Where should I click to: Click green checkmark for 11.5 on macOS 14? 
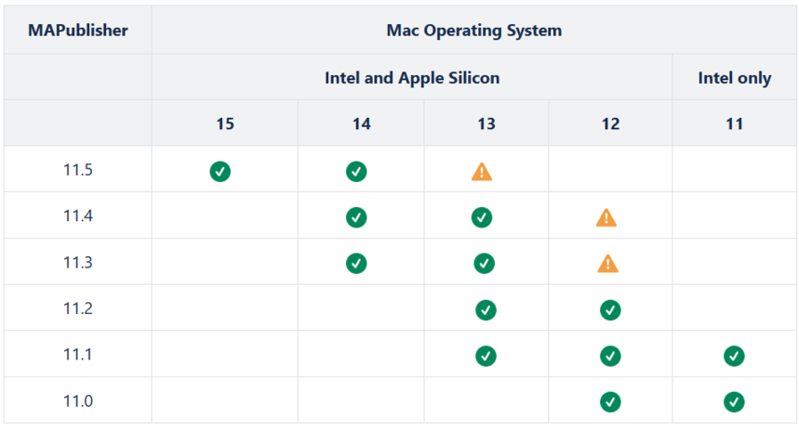[x=356, y=172]
